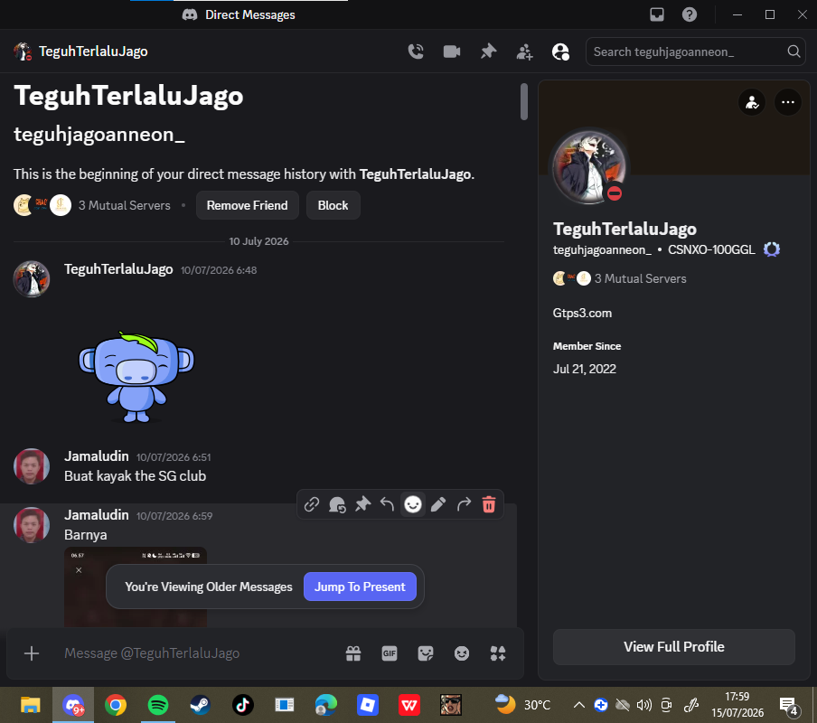Click chat scrollbar thumb

(523, 101)
